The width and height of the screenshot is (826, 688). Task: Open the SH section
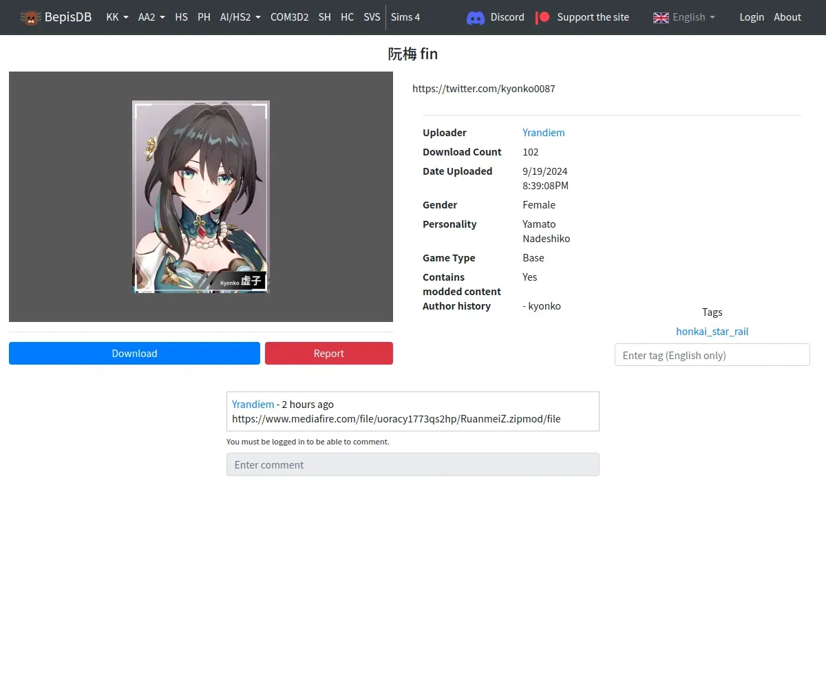324,17
